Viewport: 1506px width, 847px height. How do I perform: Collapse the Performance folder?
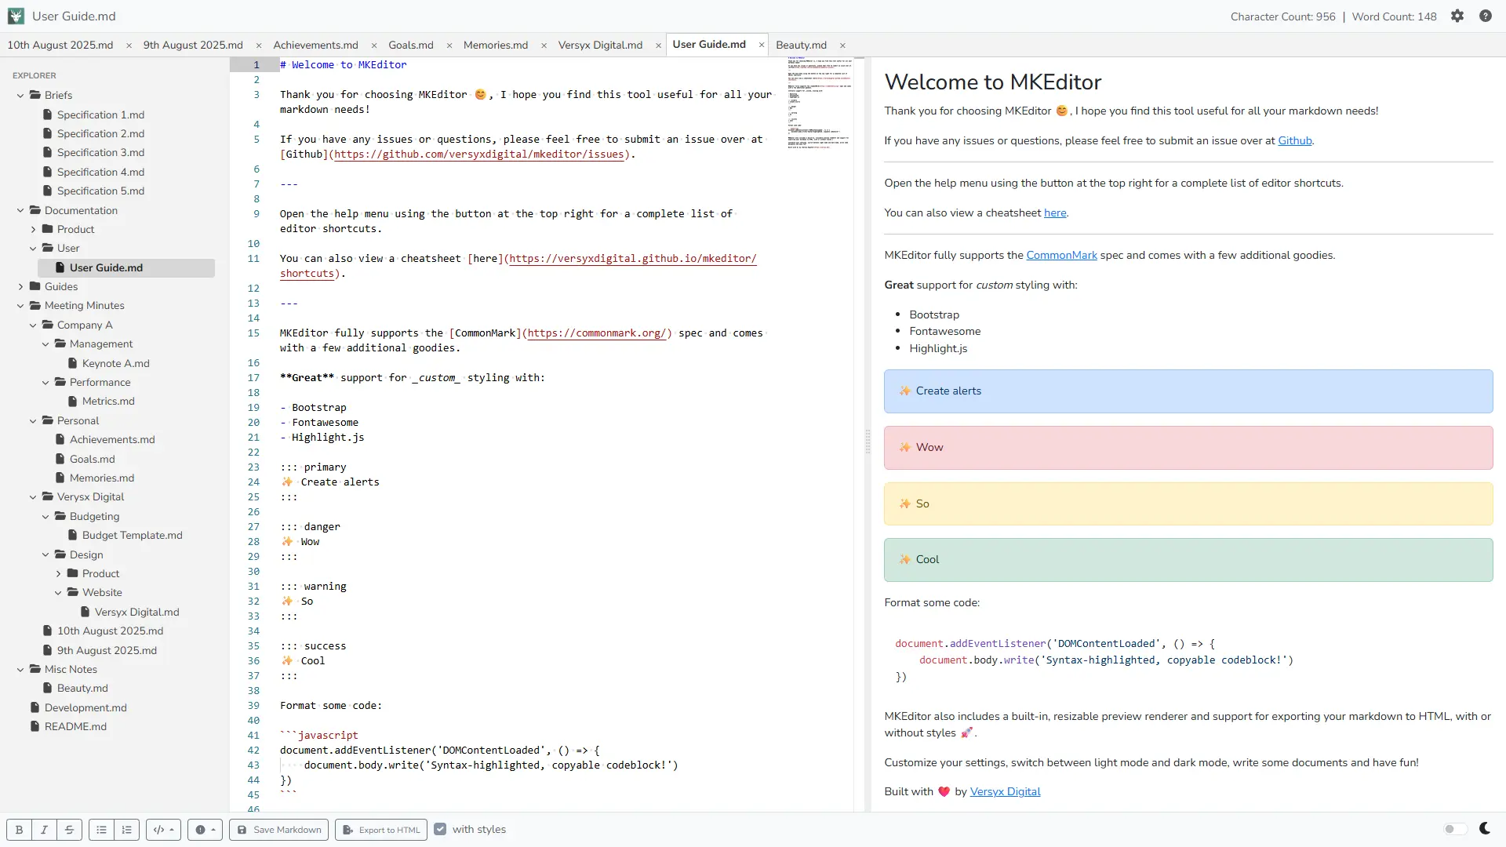[x=45, y=382]
